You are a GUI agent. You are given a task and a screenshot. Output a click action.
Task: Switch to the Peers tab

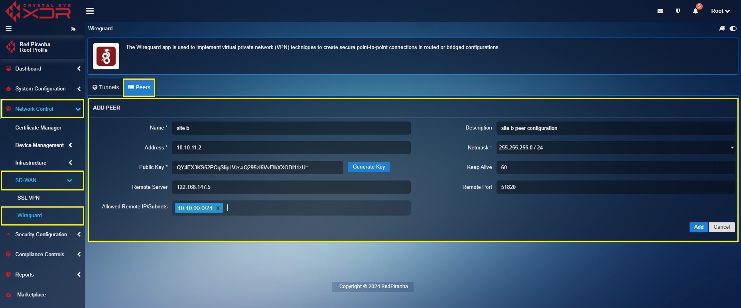pos(139,87)
